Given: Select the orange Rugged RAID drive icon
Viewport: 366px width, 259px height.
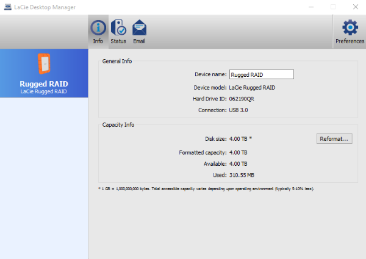Looking at the screenshot, I should tap(44, 63).
